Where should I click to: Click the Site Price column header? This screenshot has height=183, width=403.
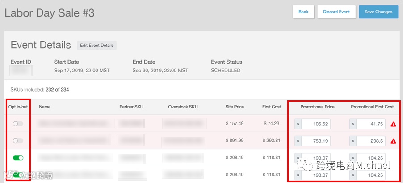(x=235, y=107)
